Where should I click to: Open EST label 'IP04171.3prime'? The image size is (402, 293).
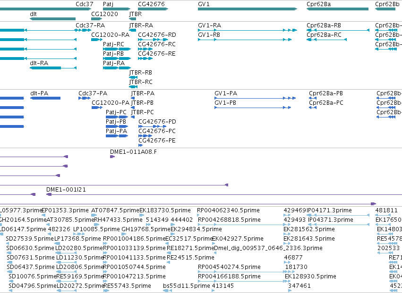(329, 210)
